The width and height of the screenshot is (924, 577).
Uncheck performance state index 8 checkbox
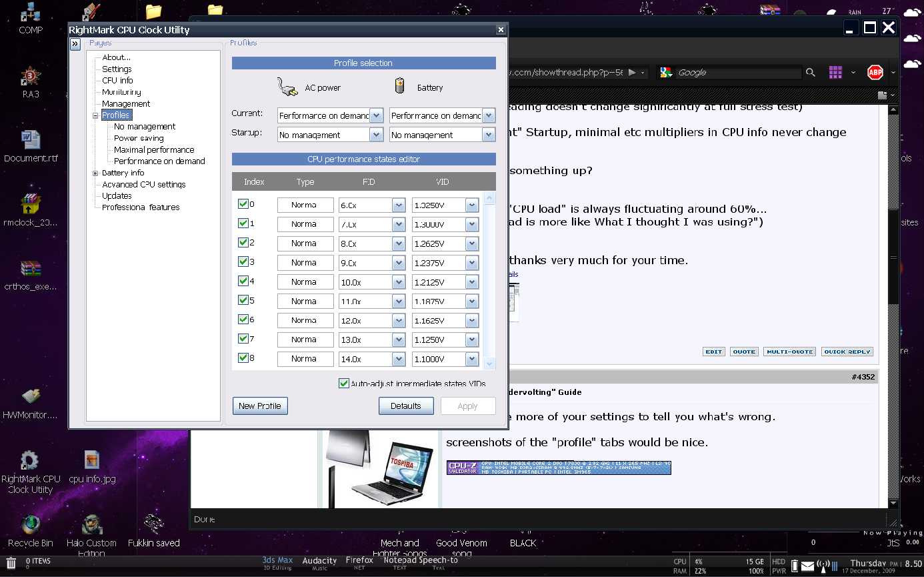(243, 358)
